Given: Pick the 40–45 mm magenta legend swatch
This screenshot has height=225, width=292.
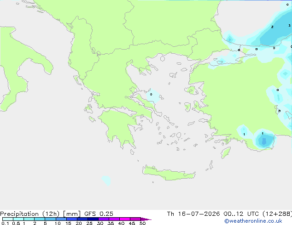Looking at the screenshot, I should 125,219.
